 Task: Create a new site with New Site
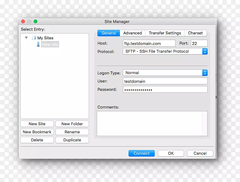[x=37, y=124]
